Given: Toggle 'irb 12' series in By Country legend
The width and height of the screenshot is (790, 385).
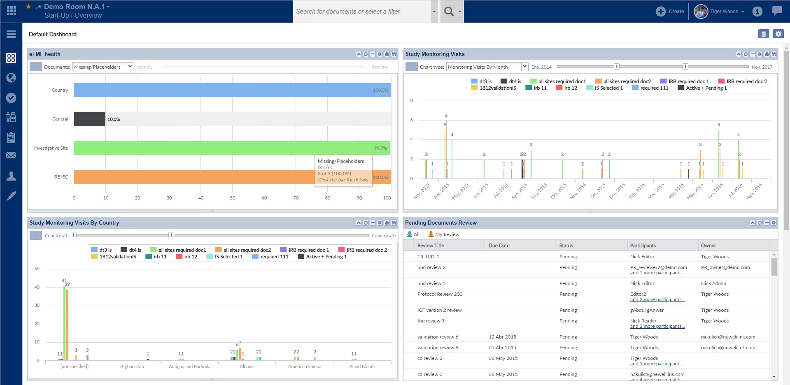Looking at the screenshot, I should pyautogui.click(x=186, y=257).
